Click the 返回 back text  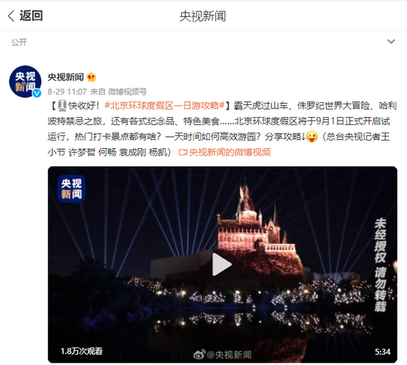(31, 16)
